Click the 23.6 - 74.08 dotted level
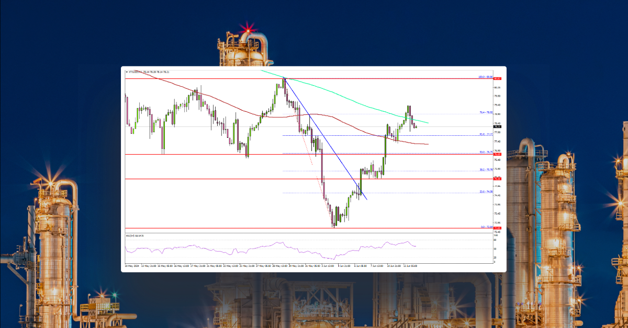628x328 pixels. pyautogui.click(x=483, y=191)
